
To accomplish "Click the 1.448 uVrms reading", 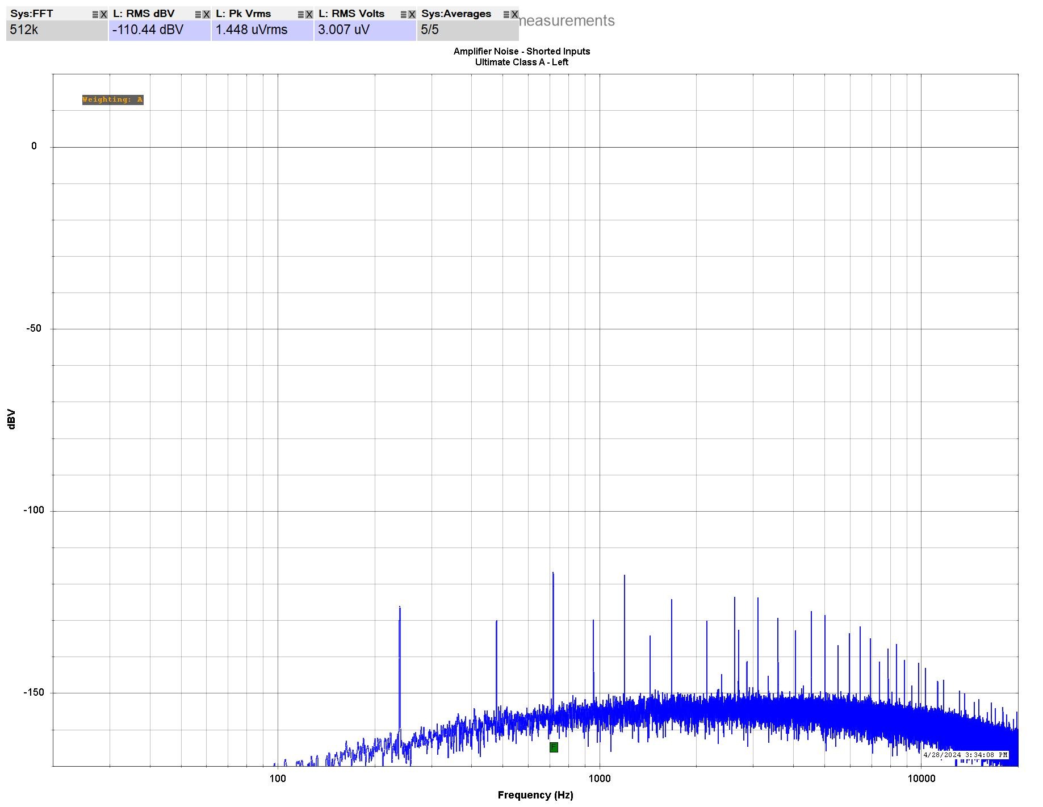I will coord(252,30).
